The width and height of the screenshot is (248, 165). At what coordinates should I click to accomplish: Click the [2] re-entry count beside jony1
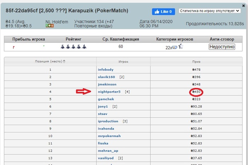115,106
